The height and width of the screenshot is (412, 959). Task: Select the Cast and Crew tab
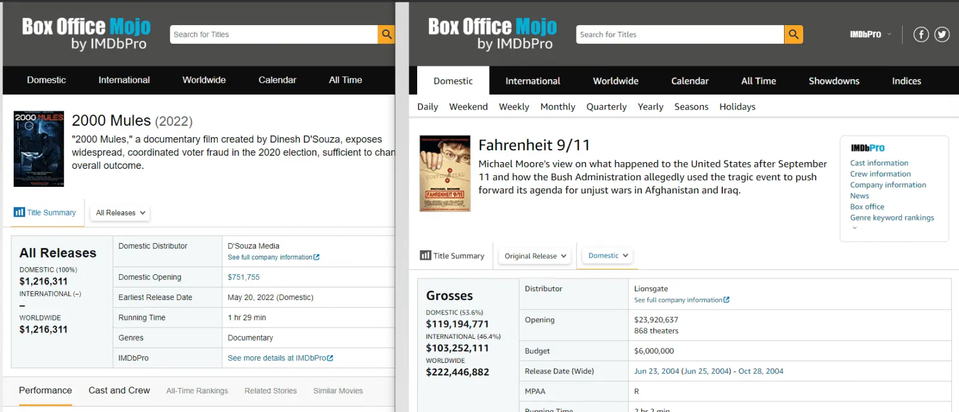click(119, 390)
